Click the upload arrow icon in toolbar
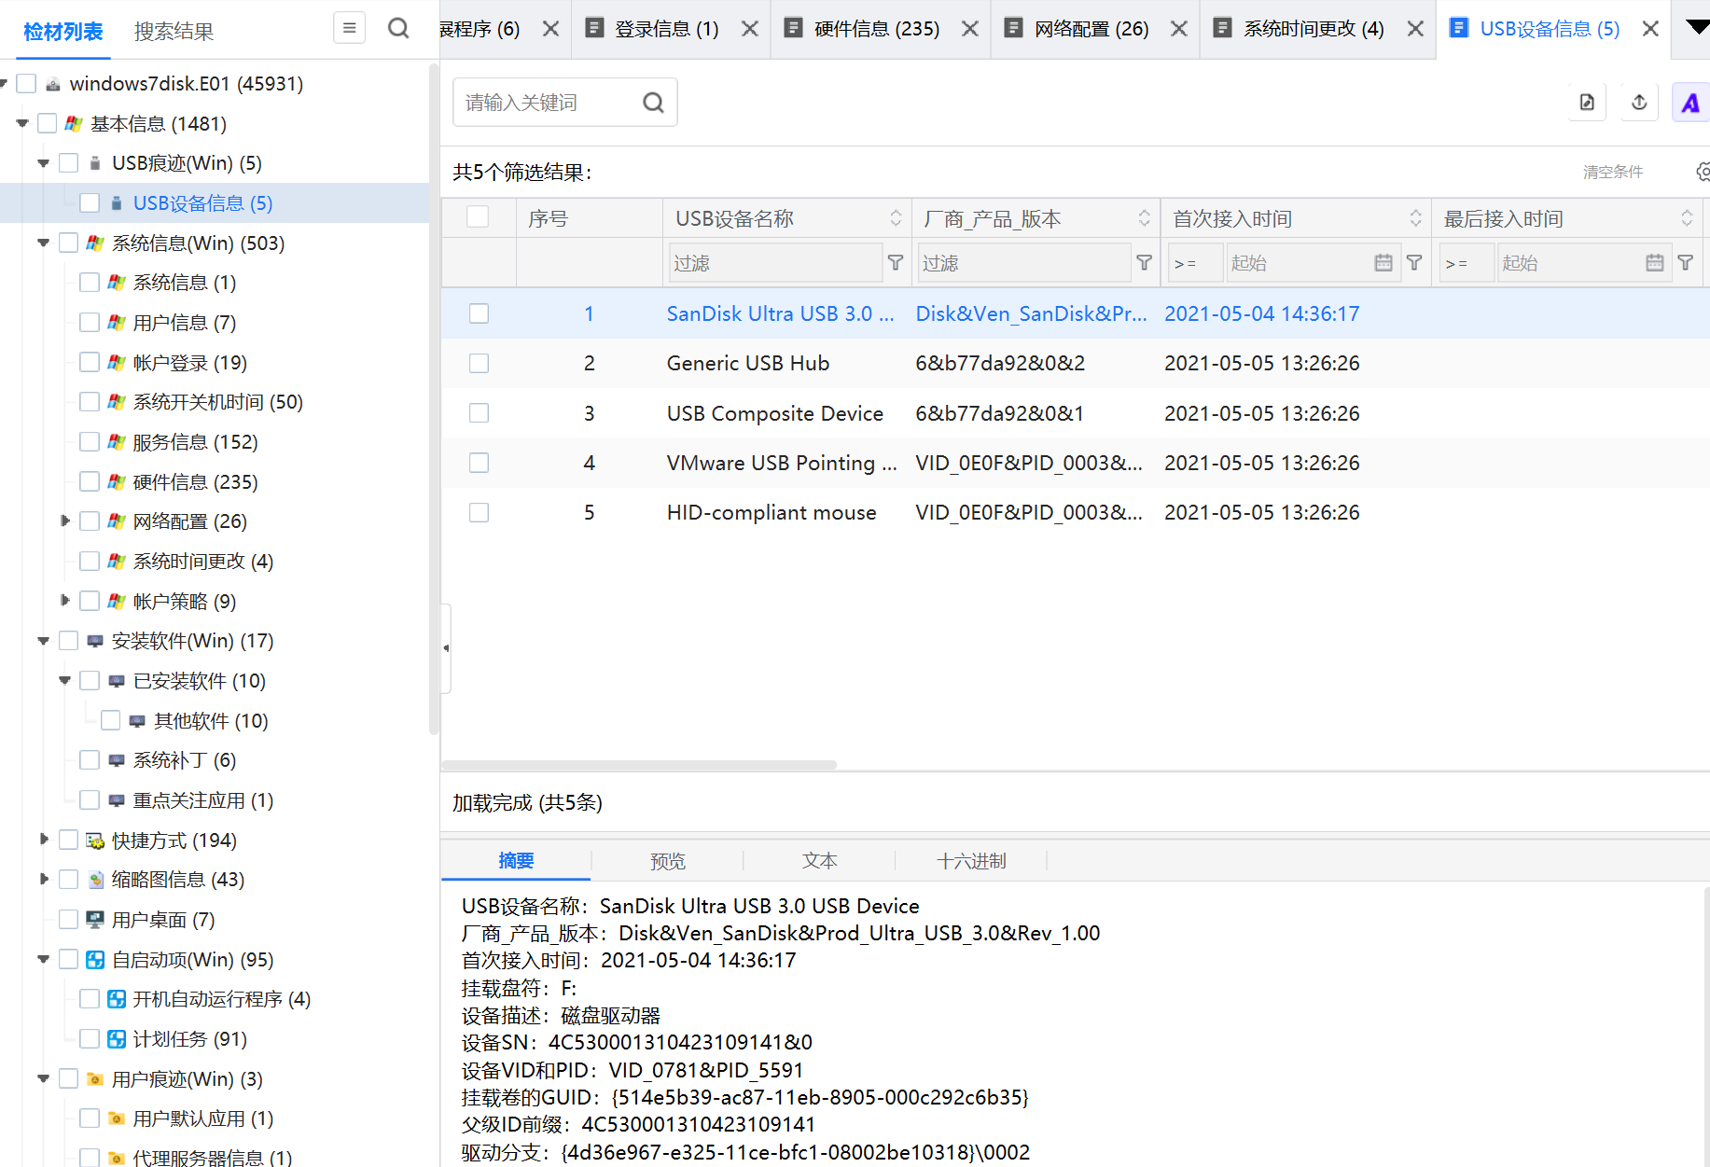 pos(1639,103)
